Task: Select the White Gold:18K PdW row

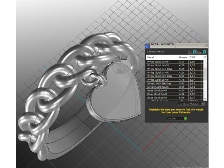Action: (x=175, y=76)
